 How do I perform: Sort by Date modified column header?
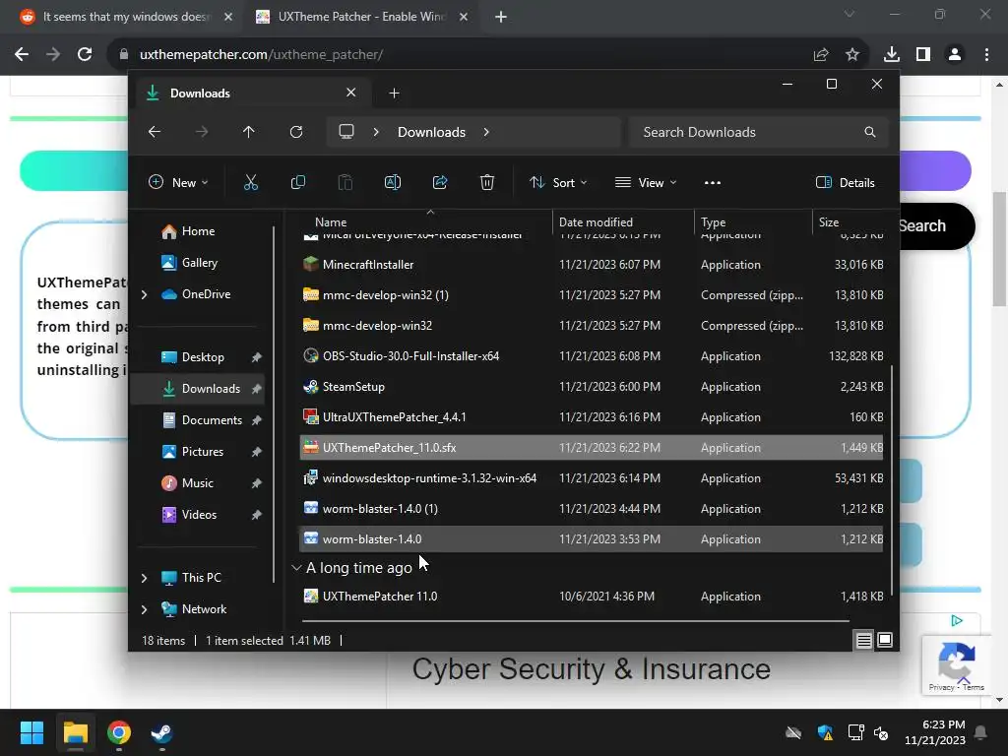[x=623, y=221]
